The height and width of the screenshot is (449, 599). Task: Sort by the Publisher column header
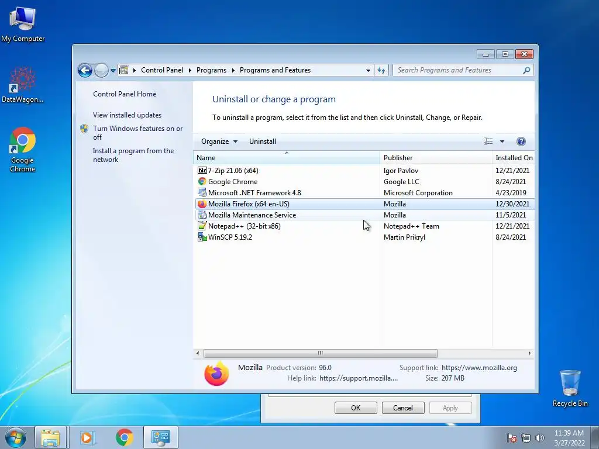[436, 158]
